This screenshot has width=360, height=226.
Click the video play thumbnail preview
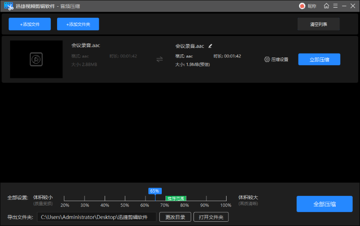point(36,59)
